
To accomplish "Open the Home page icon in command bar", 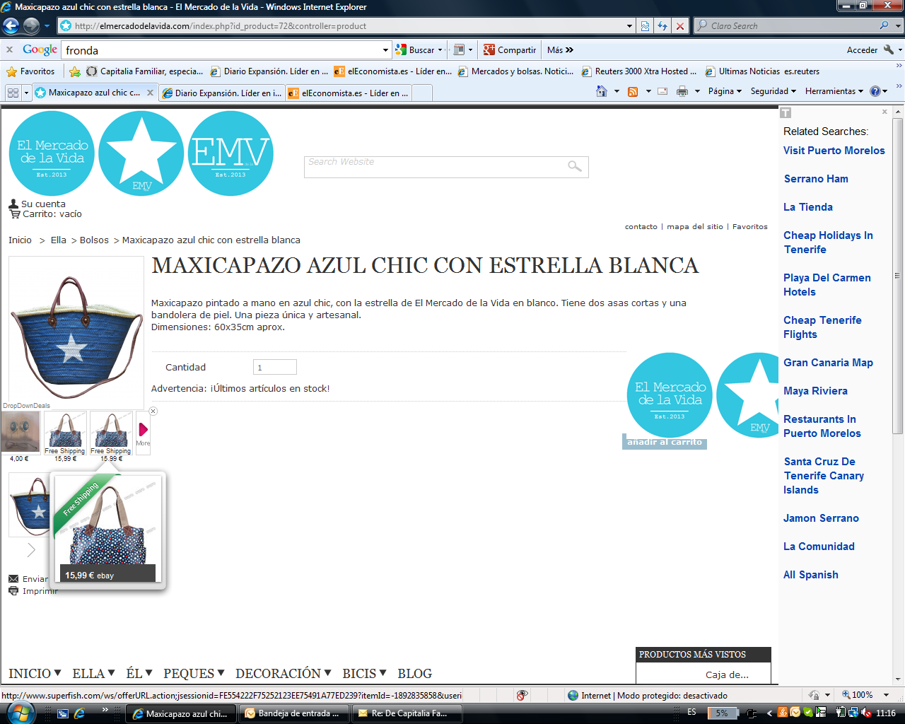I will 602,91.
